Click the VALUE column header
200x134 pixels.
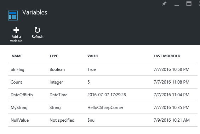[x=93, y=56]
